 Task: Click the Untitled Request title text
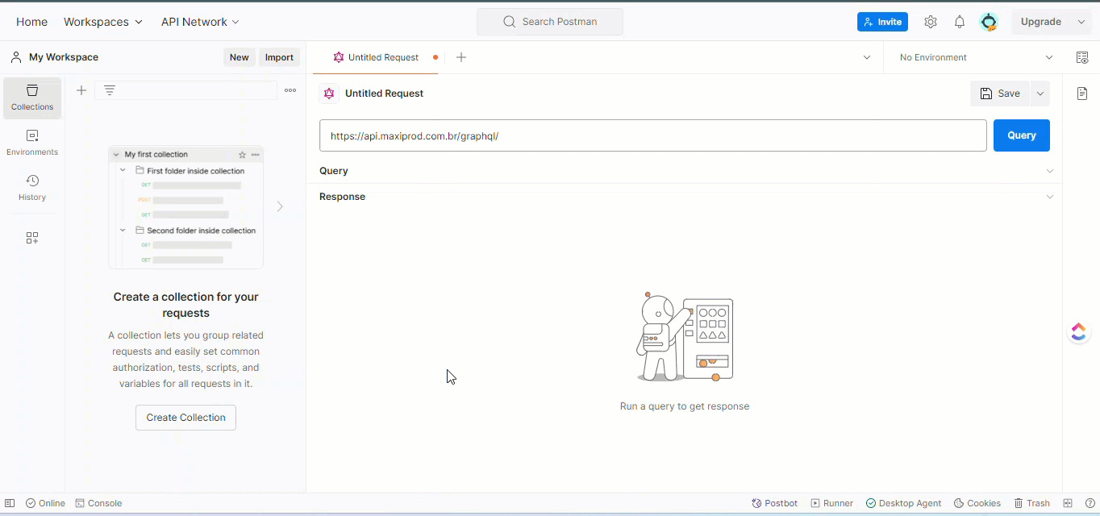coord(384,94)
